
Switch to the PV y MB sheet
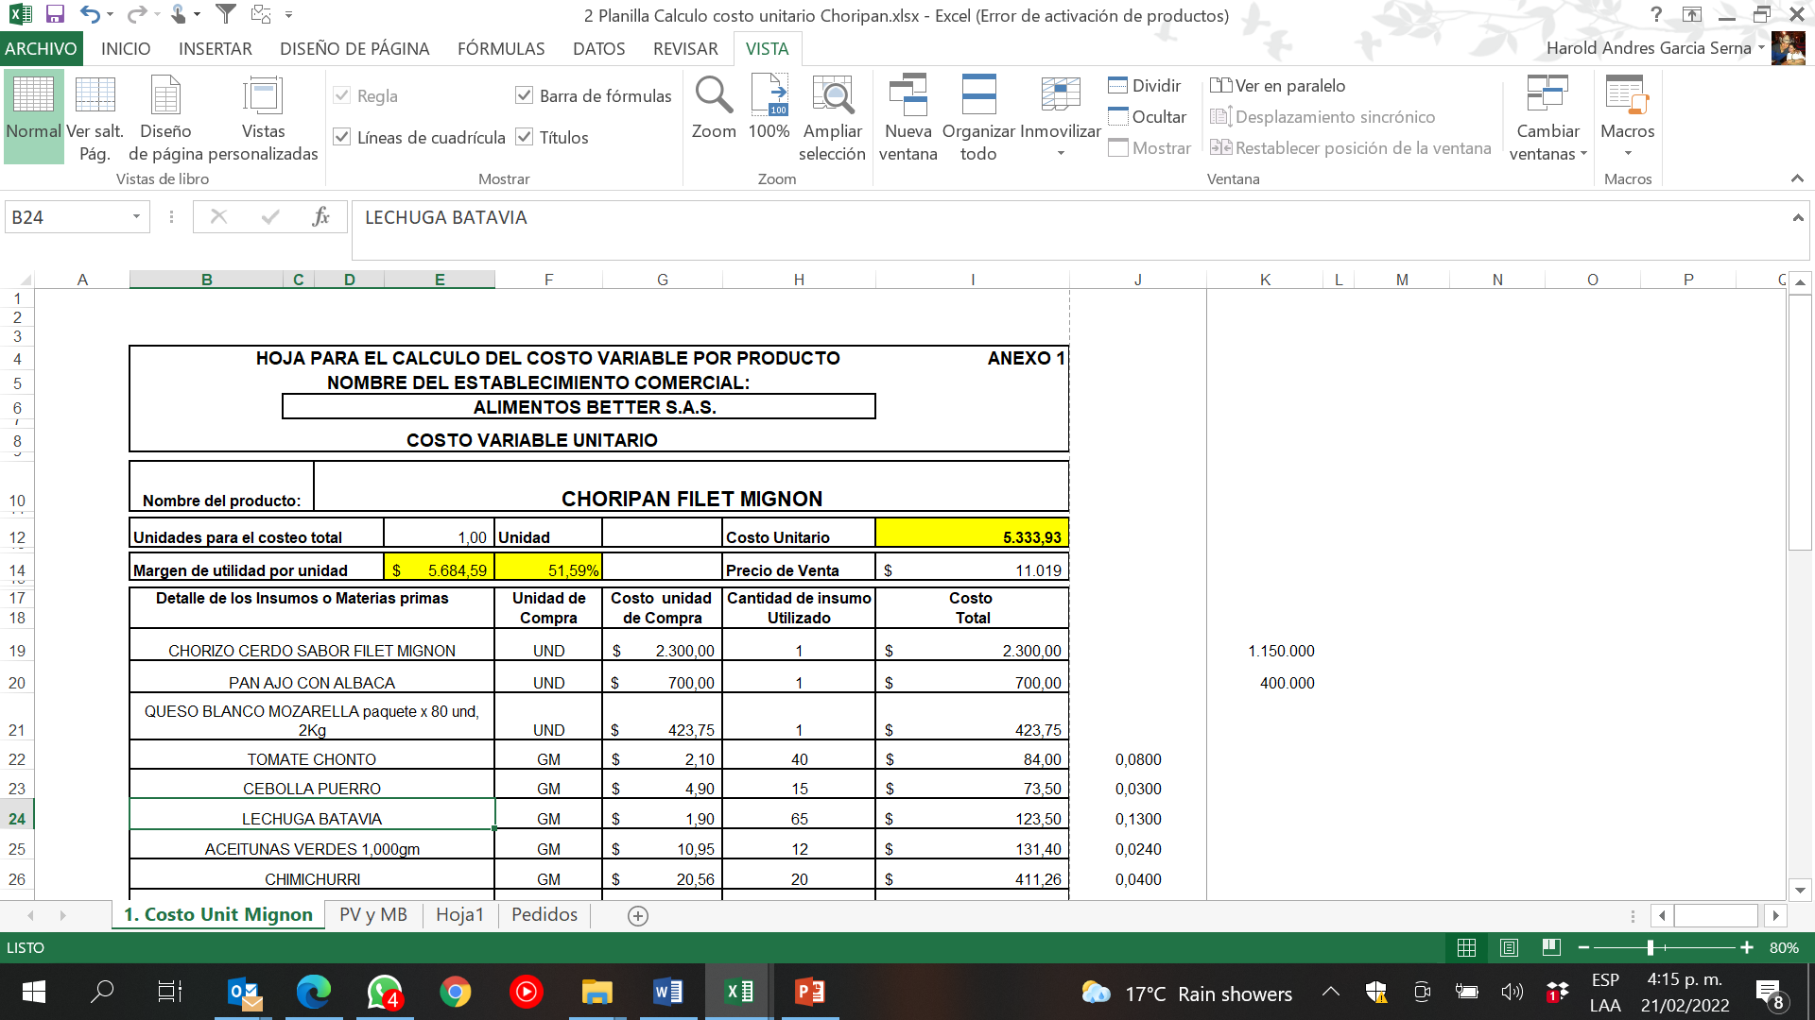point(373,915)
